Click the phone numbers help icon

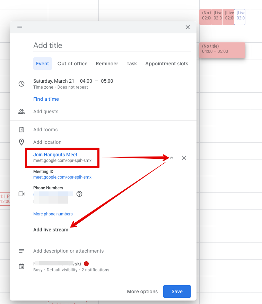pos(79,194)
